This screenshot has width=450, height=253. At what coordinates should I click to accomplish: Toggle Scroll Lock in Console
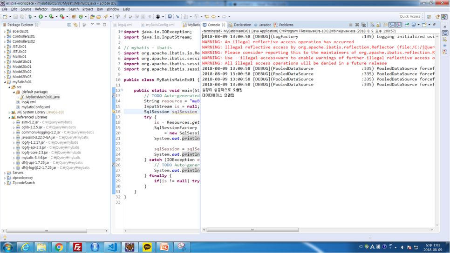coord(379,25)
